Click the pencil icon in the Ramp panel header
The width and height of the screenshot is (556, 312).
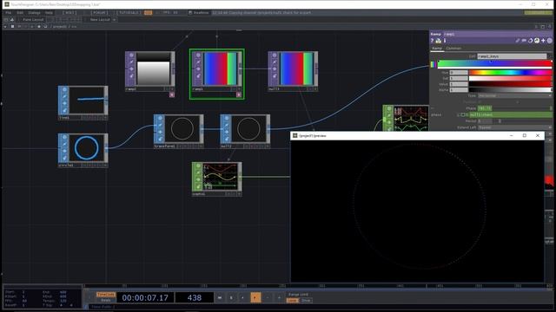coord(518,41)
